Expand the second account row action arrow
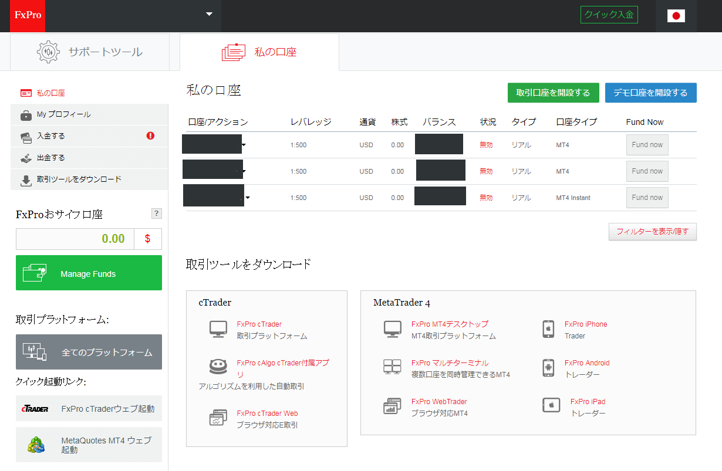The width and height of the screenshot is (722, 471). pos(243,171)
